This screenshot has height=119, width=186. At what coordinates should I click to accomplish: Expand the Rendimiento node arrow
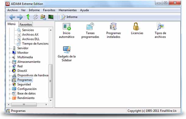tap(10, 98)
